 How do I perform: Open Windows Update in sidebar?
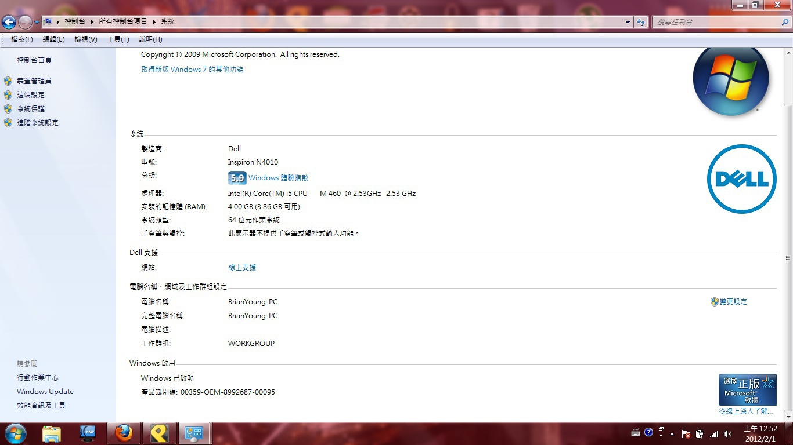(x=45, y=392)
